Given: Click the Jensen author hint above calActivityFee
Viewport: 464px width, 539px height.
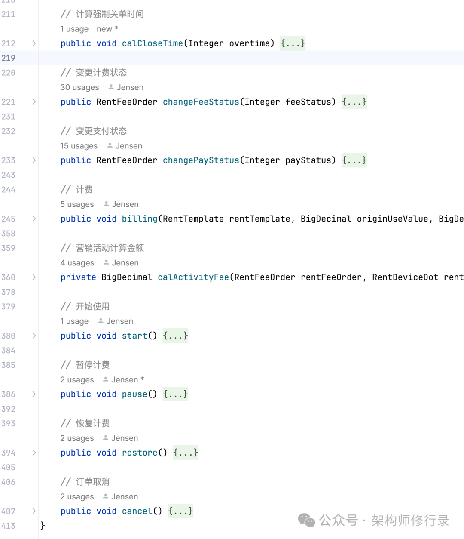Looking at the screenshot, I should [121, 263].
